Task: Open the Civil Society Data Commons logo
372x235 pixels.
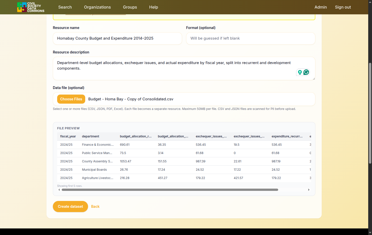Action: [31, 7]
